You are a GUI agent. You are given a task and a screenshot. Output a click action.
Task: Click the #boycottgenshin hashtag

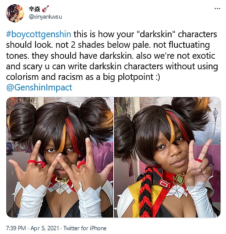point(38,34)
